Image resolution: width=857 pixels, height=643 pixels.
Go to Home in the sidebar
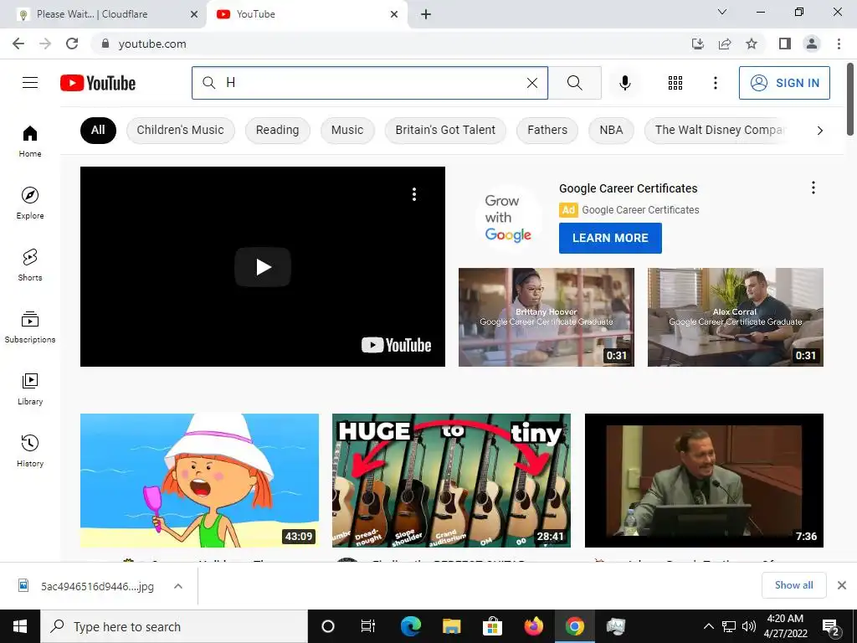pos(30,141)
